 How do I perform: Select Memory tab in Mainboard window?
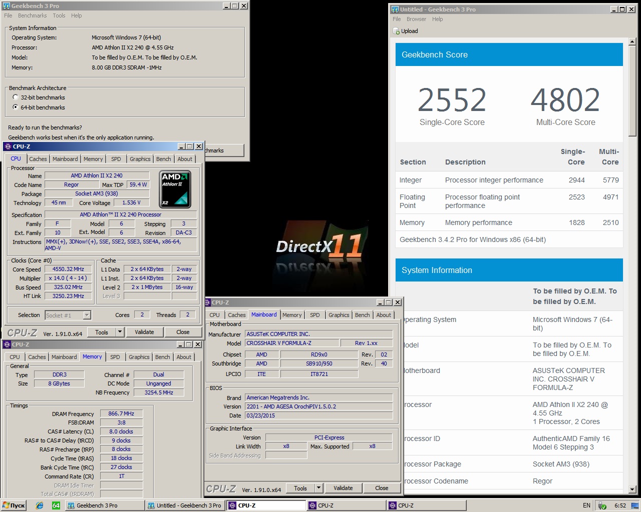[x=292, y=315]
